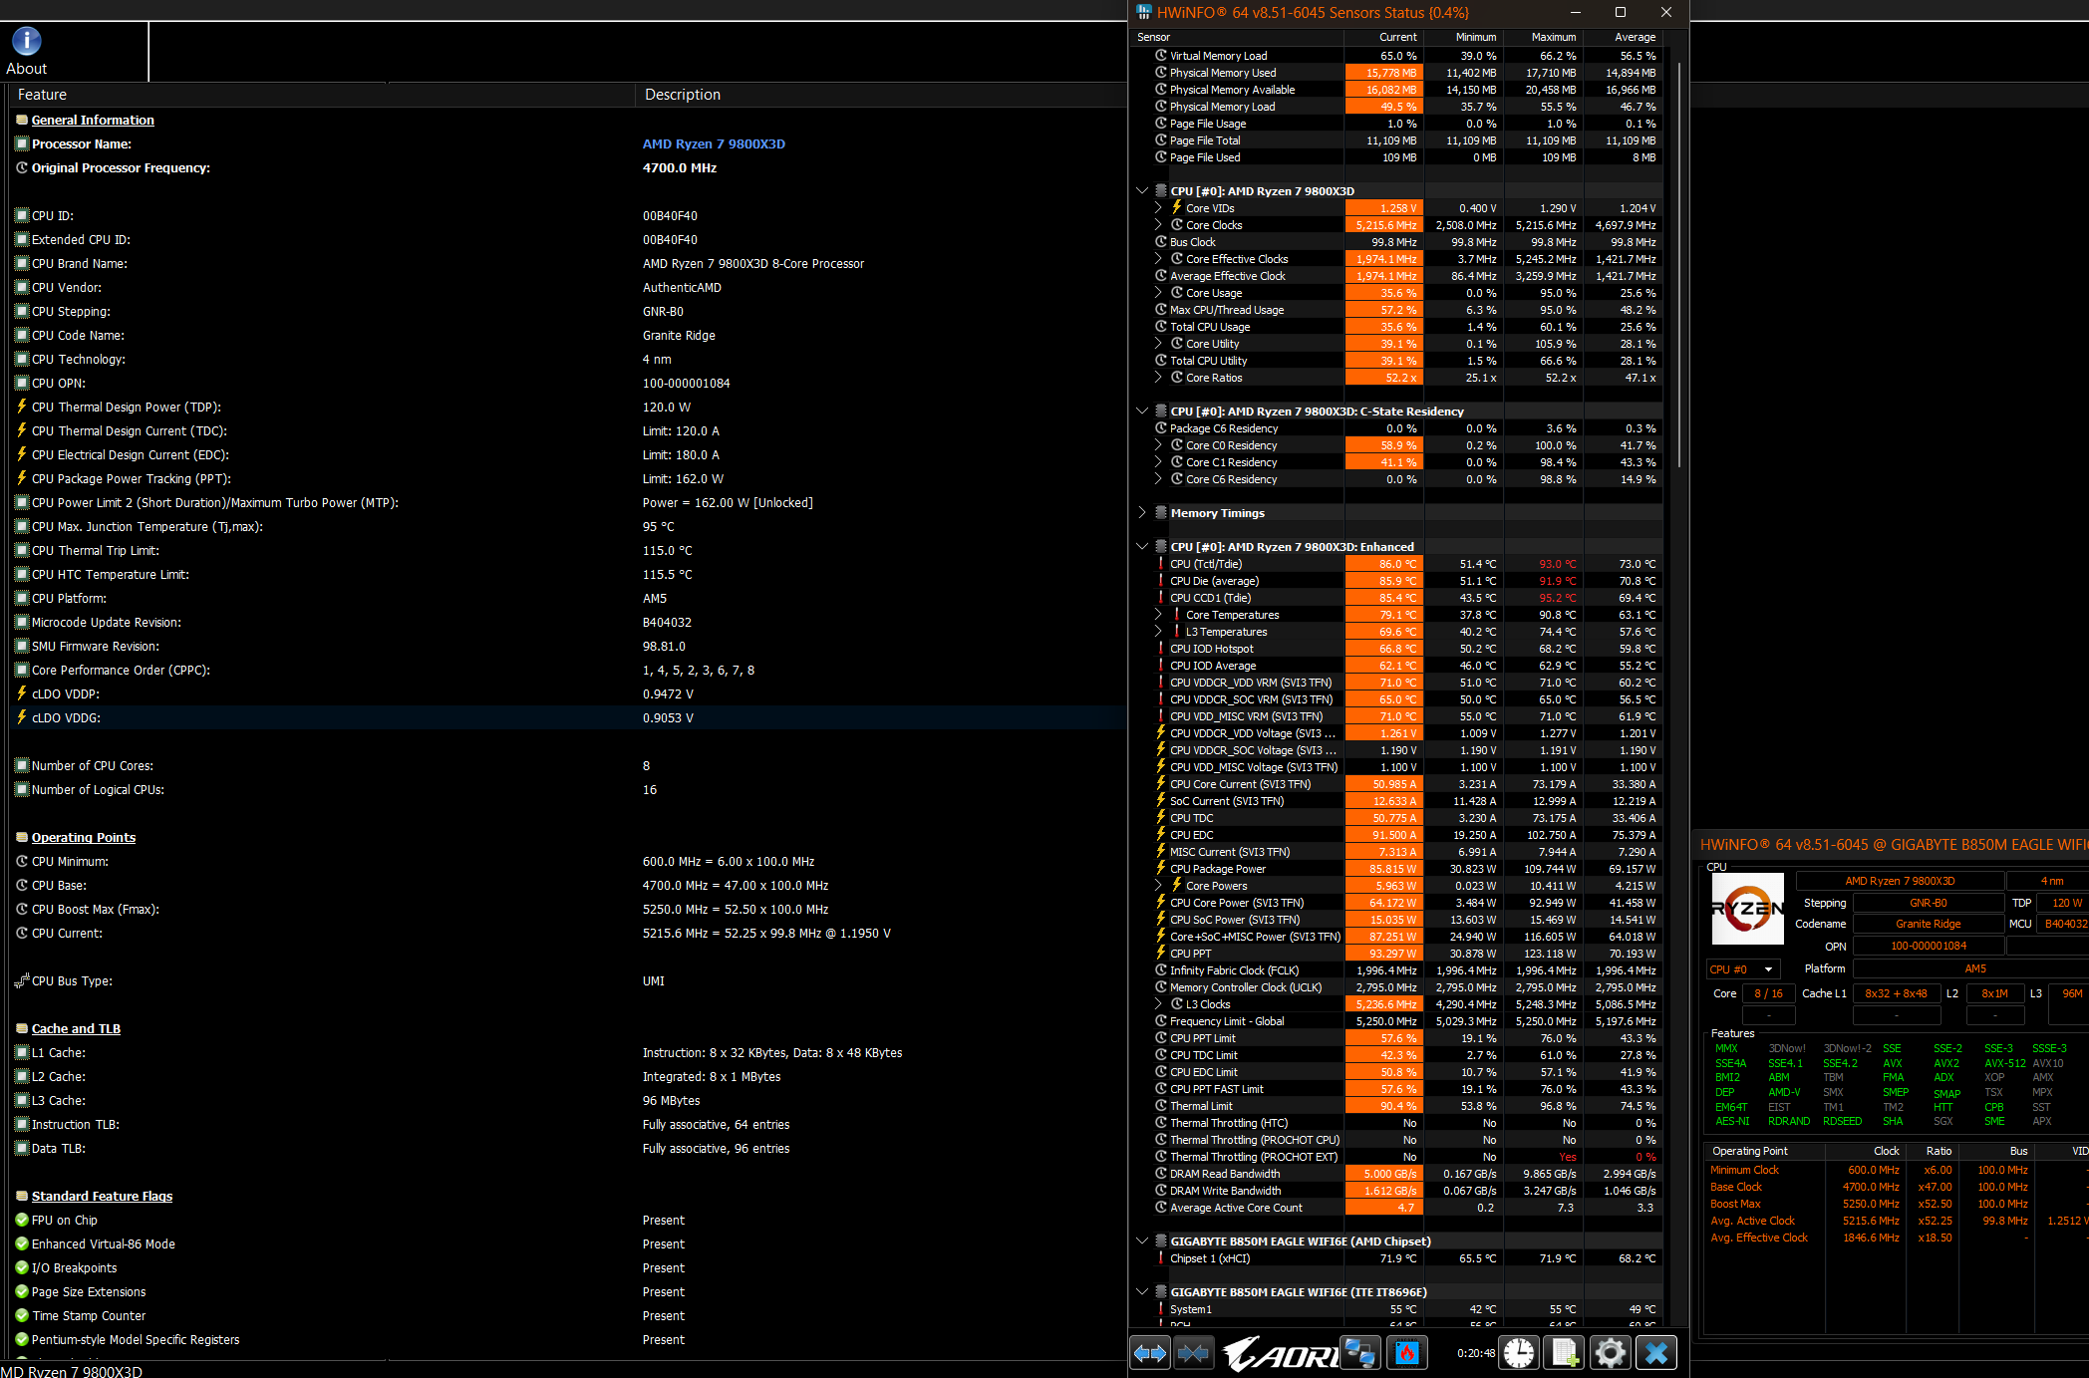Open the Cache and TLB section link

pyautogui.click(x=76, y=1029)
